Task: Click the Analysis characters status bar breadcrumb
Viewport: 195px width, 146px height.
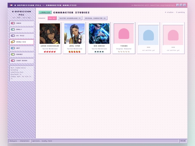Action: click(19, 141)
